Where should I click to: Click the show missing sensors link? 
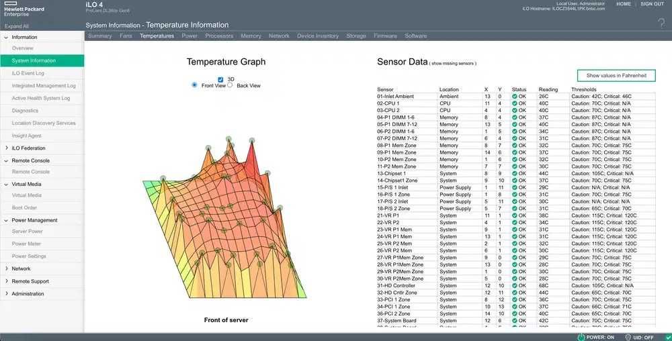[452, 63]
